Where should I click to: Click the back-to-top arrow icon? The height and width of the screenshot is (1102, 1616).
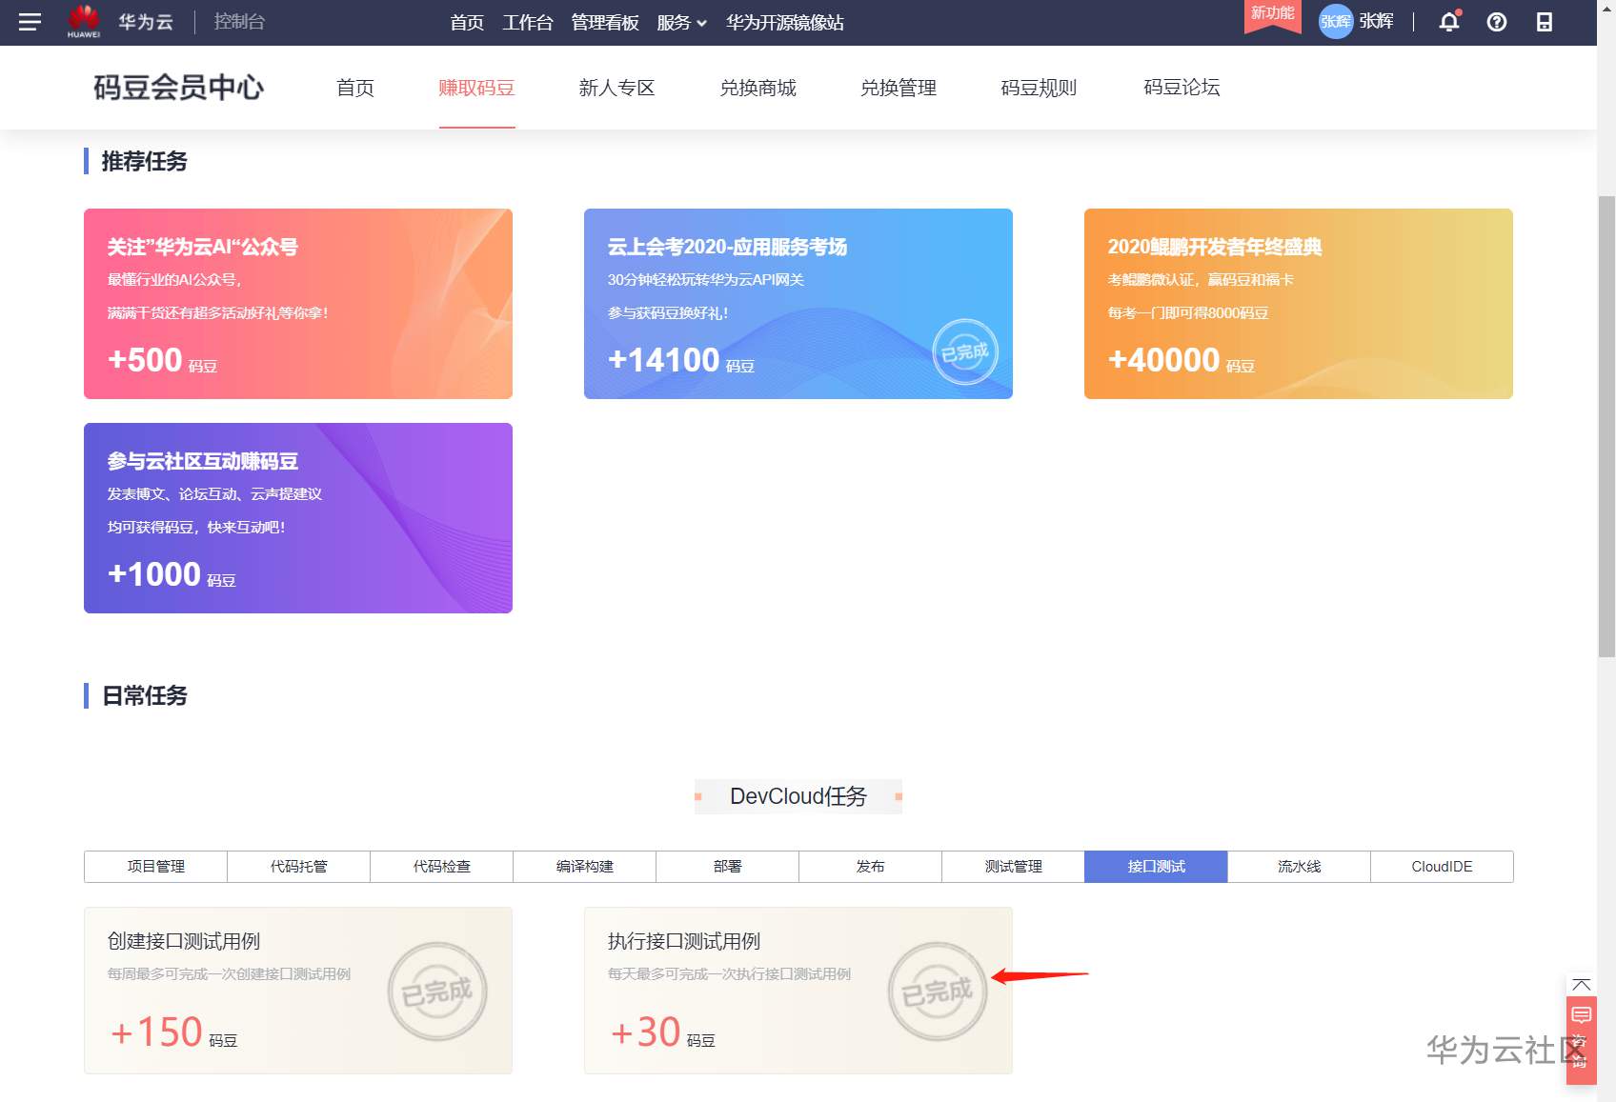1582,985
